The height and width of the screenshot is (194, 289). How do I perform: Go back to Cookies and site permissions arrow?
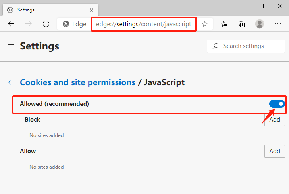point(11,82)
